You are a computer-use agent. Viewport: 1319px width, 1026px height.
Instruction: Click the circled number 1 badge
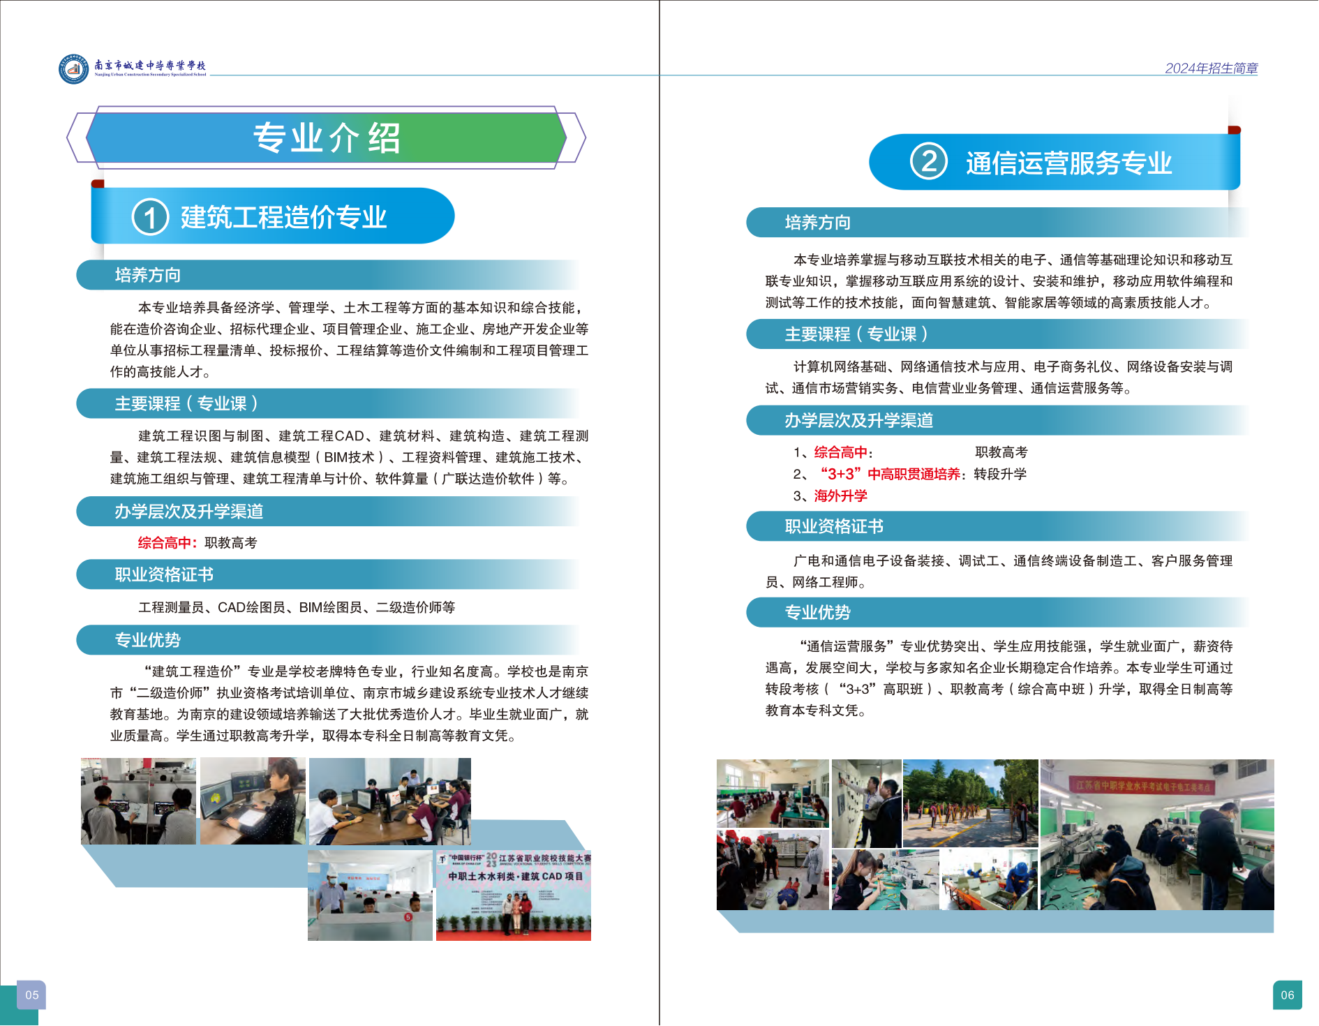(x=150, y=217)
